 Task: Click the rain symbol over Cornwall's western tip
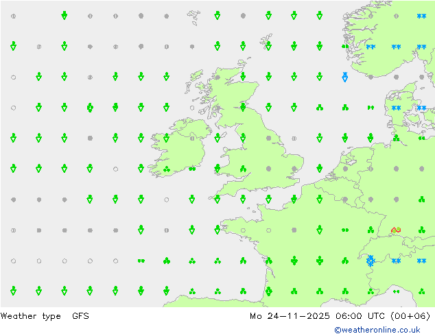(217, 199)
